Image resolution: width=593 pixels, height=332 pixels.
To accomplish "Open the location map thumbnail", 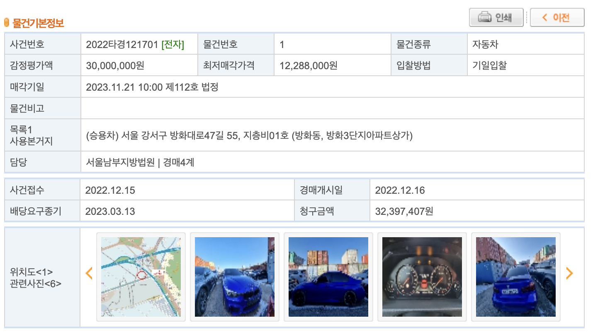I will (x=141, y=277).
